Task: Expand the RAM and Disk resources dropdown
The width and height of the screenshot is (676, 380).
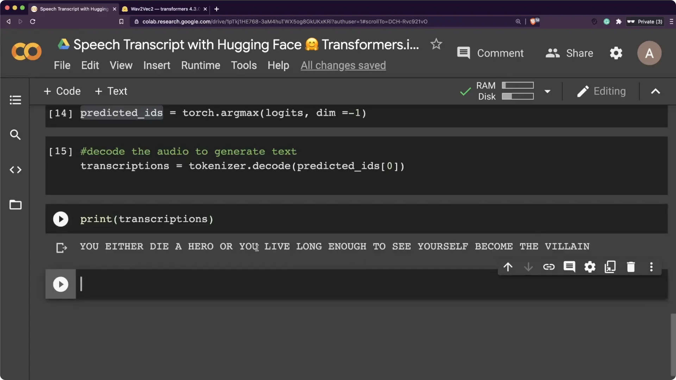Action: pyautogui.click(x=547, y=91)
